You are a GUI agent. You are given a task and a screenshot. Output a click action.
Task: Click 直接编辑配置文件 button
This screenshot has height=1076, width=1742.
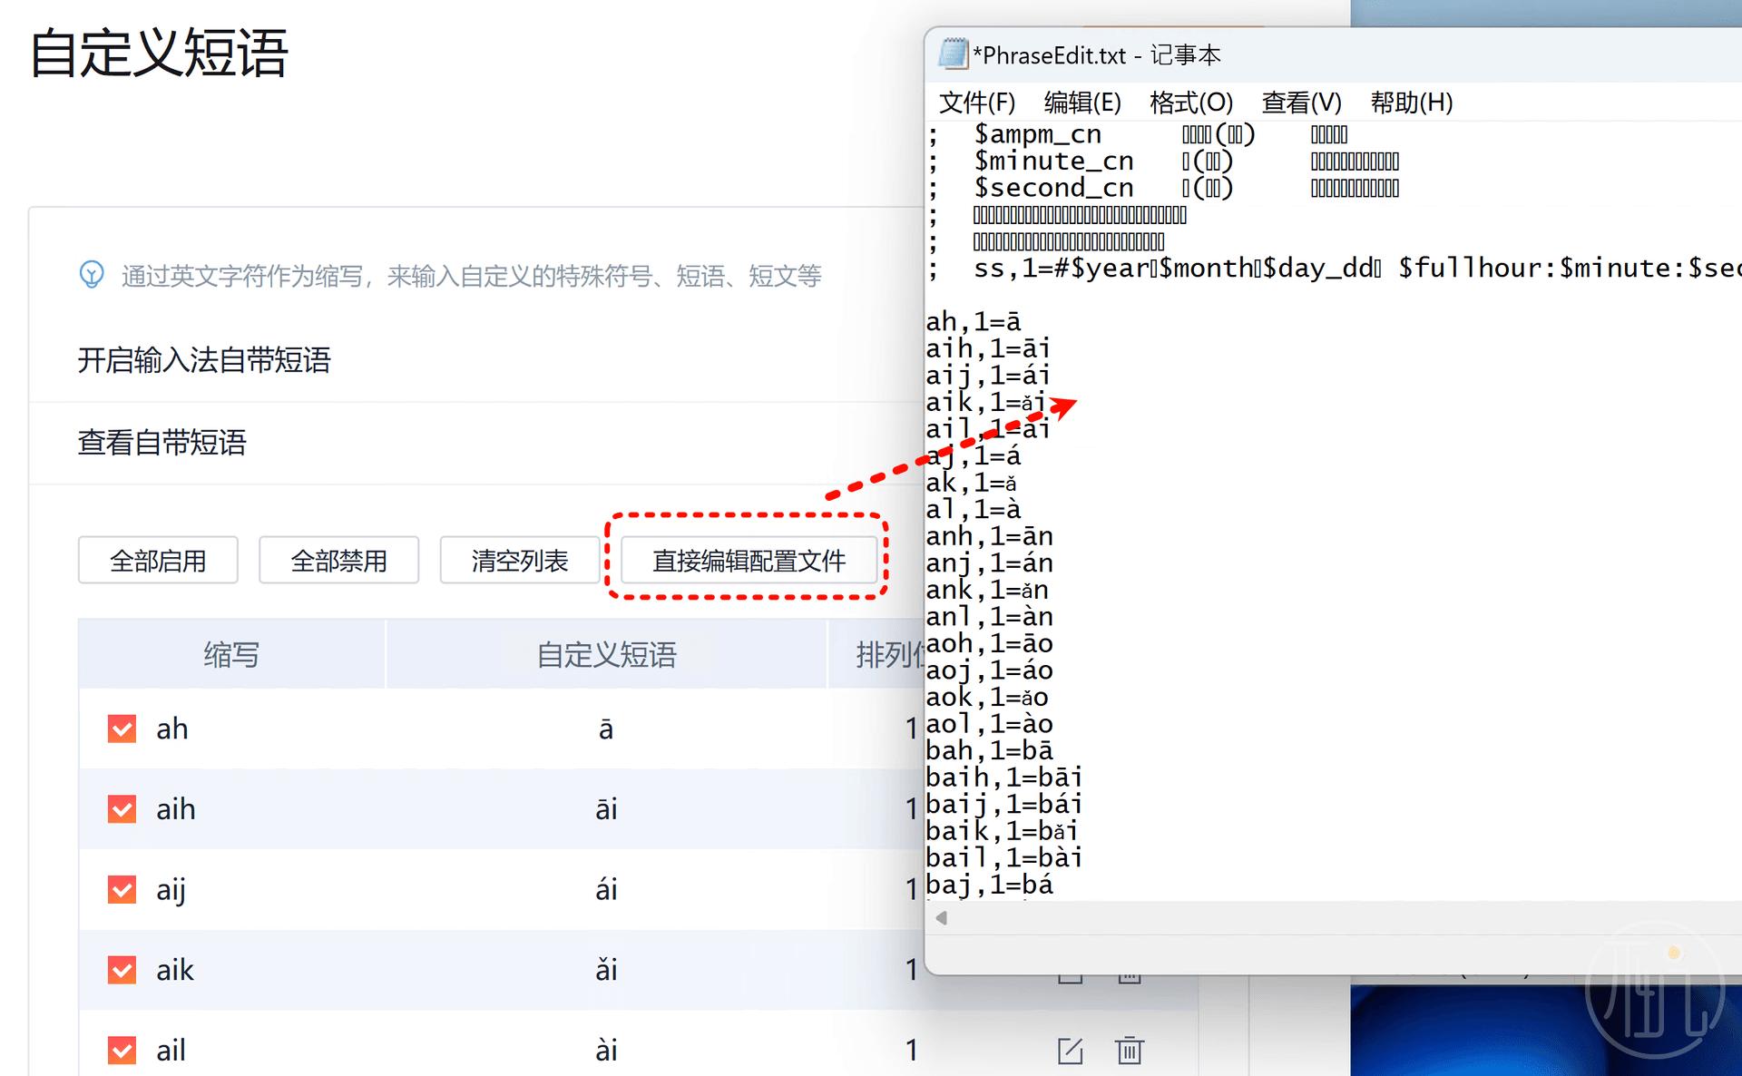coord(749,561)
